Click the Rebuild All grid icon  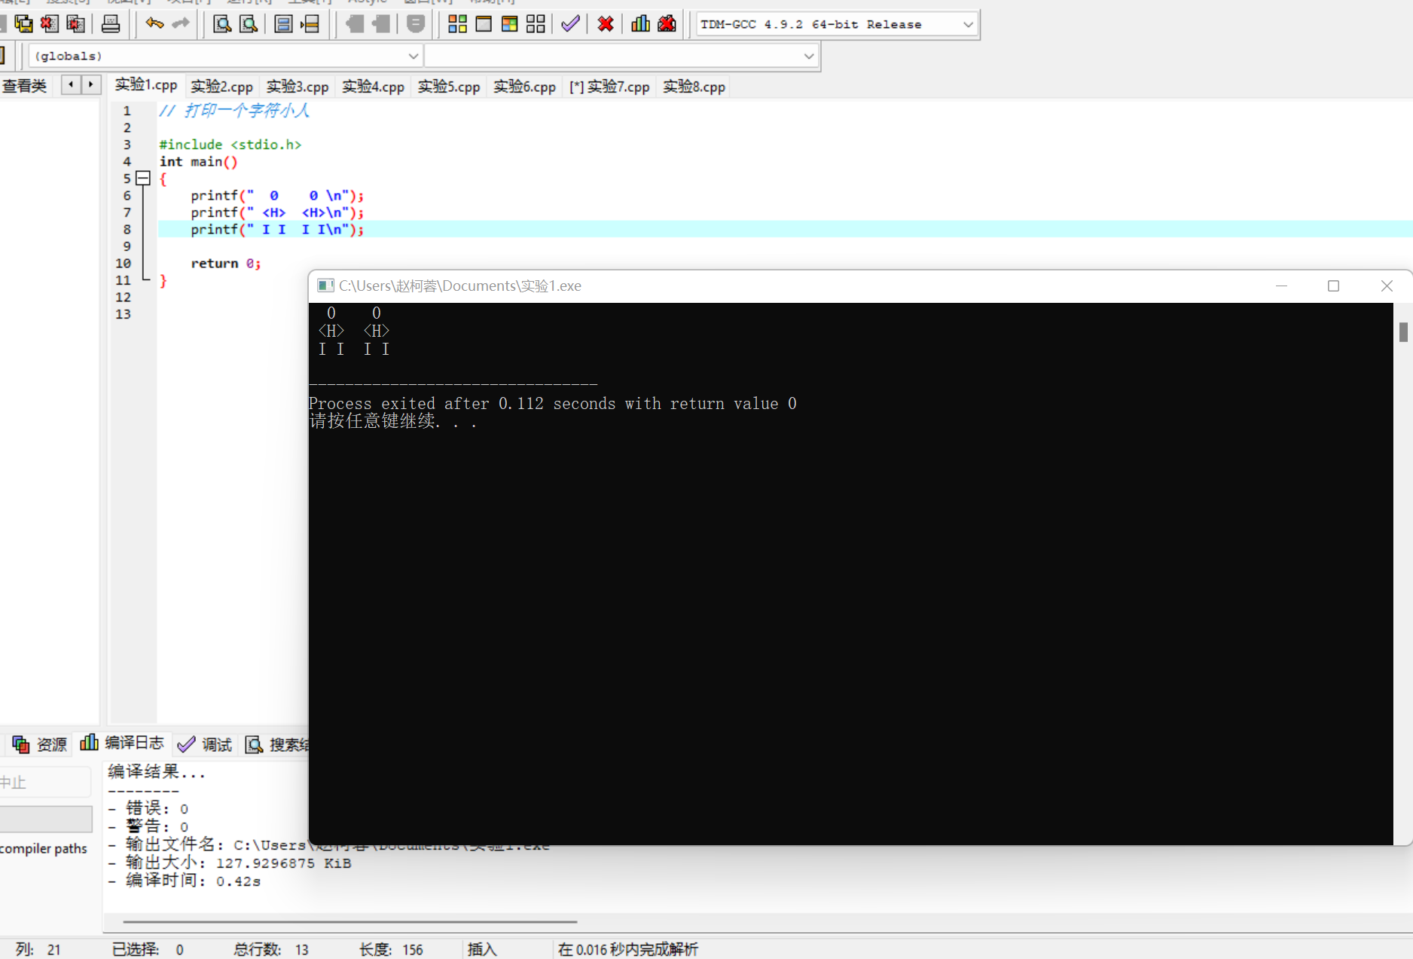(536, 24)
